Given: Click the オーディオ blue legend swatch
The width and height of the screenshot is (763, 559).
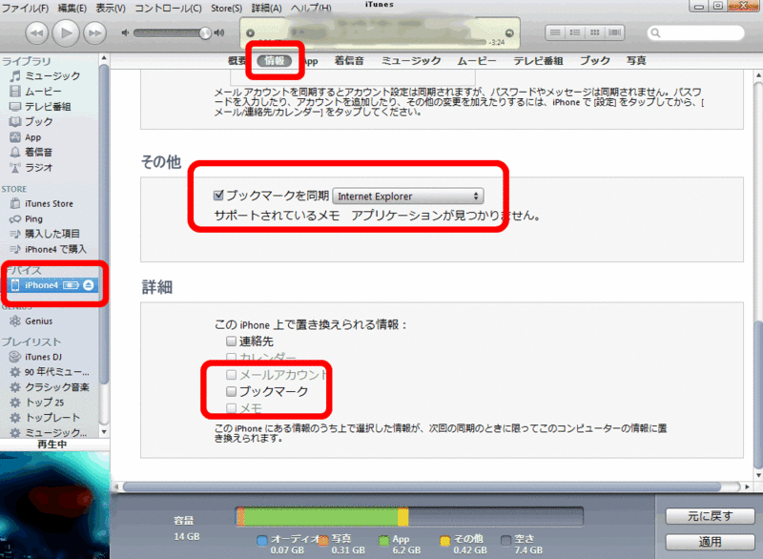Looking at the screenshot, I should (261, 540).
